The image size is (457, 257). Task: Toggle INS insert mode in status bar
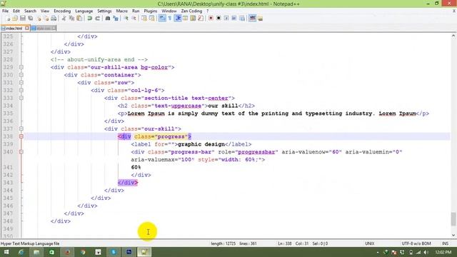coord(446,243)
